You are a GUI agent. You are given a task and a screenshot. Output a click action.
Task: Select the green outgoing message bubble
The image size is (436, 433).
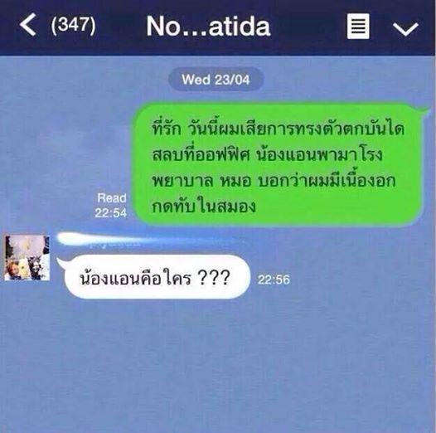click(279, 164)
